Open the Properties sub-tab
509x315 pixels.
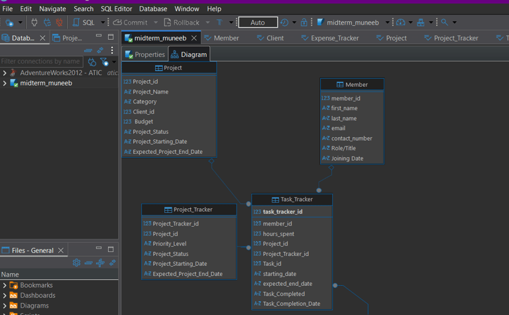[144, 54]
